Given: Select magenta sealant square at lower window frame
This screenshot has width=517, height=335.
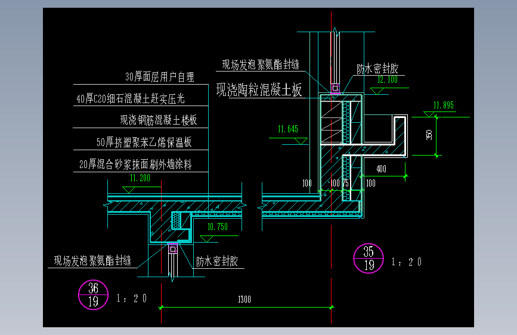Looking at the screenshot, I should click(x=173, y=249).
